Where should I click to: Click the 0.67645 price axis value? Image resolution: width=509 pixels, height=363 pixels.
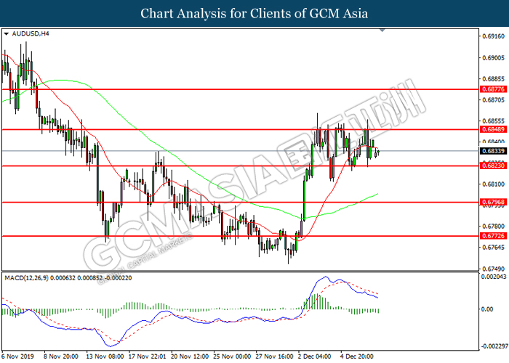coord(494,248)
